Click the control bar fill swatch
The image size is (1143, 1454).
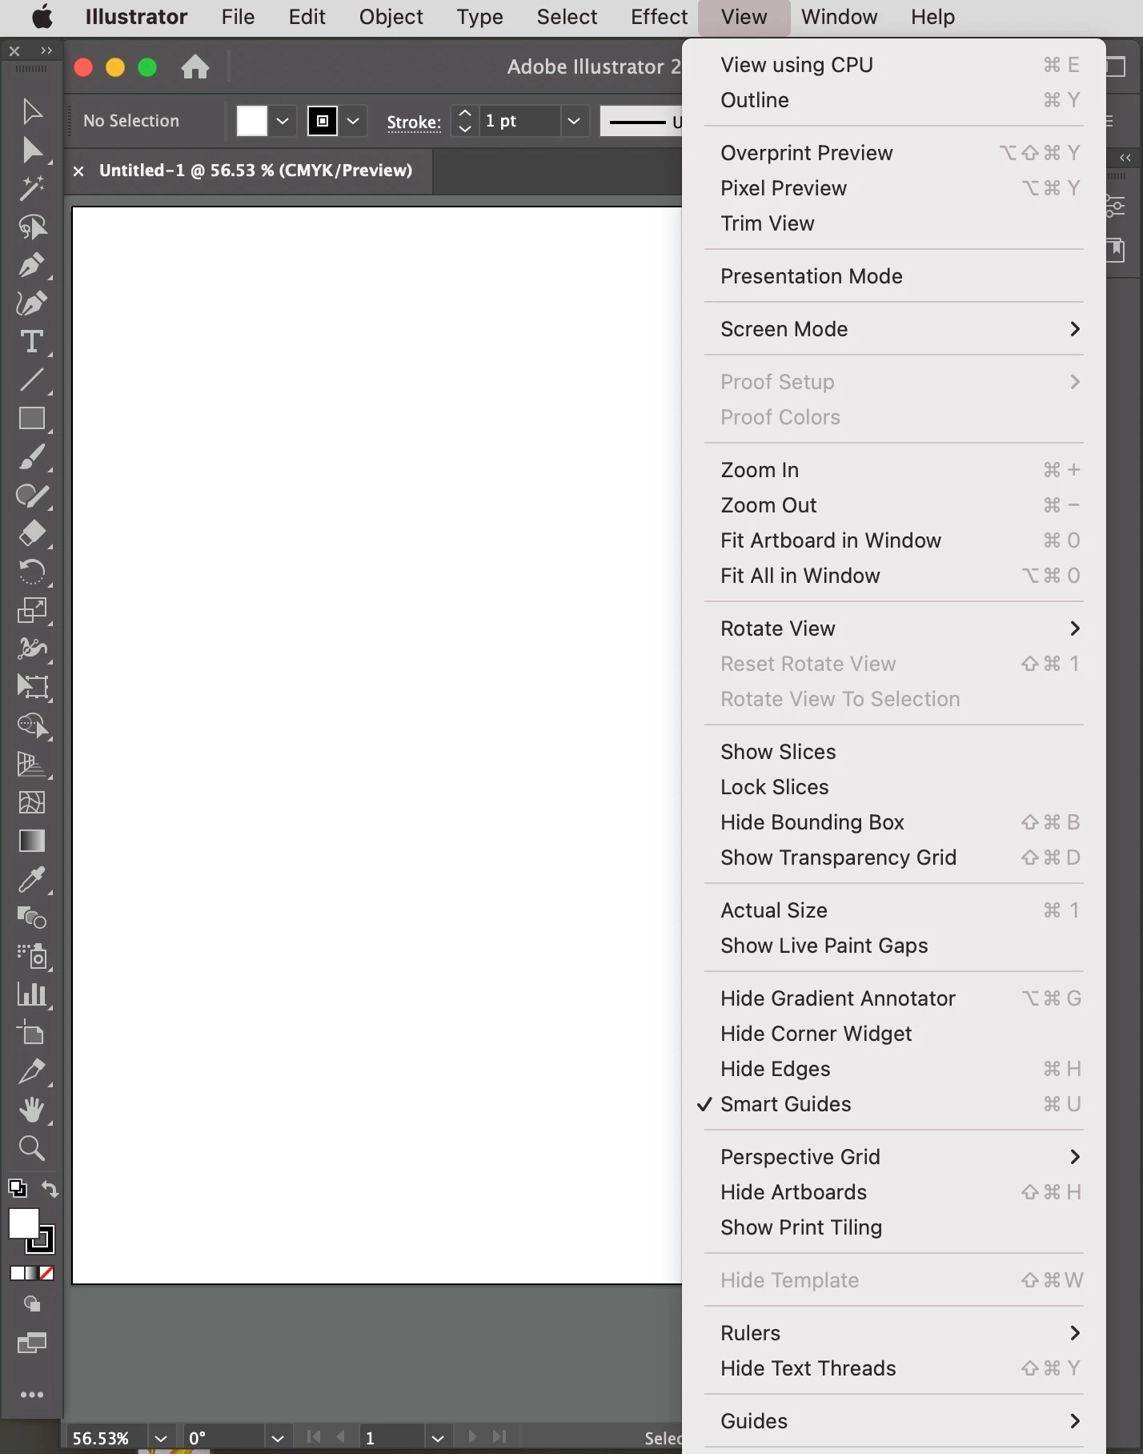pos(252,121)
